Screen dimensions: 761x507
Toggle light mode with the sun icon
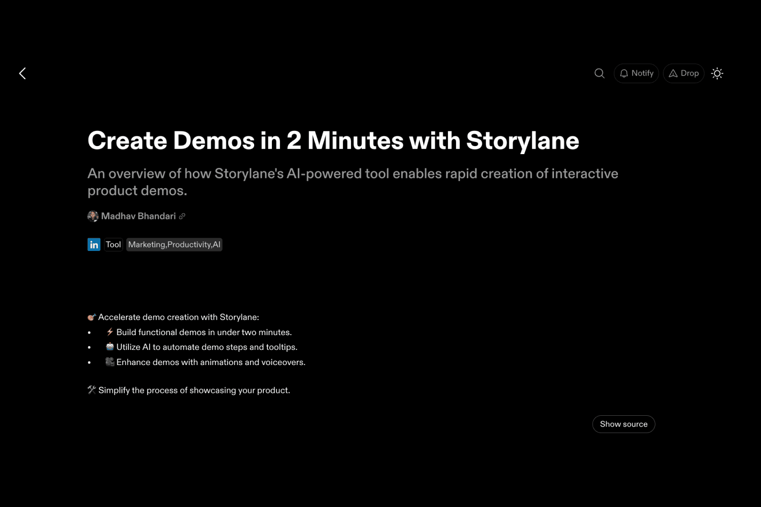pyautogui.click(x=717, y=74)
